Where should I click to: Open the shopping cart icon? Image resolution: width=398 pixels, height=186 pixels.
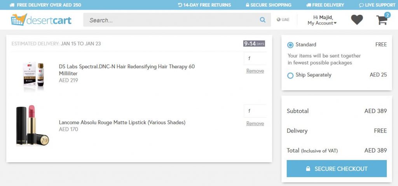pyautogui.click(x=382, y=20)
